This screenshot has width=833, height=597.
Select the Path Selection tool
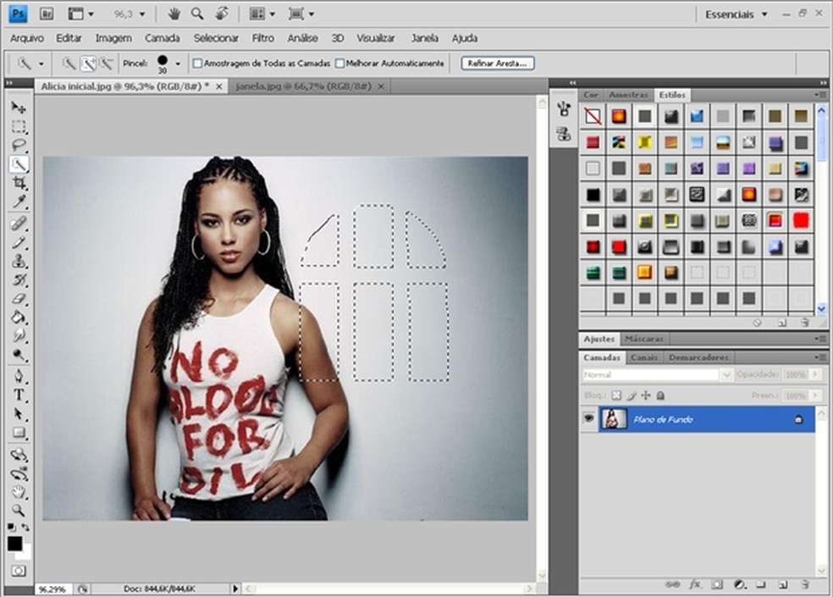click(19, 413)
